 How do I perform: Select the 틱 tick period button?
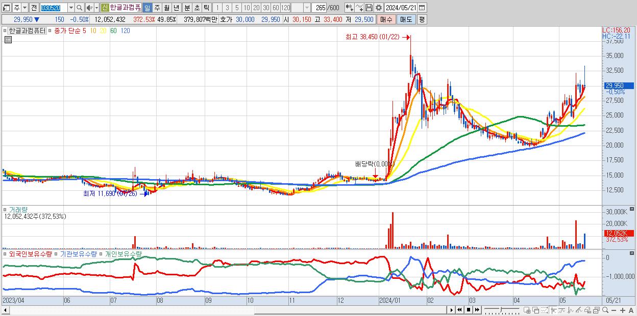pyautogui.click(x=206, y=8)
